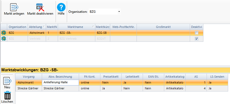This screenshot has height=104, width=230.
Task: Click the Vorgang column header
Action: (x=28, y=77)
